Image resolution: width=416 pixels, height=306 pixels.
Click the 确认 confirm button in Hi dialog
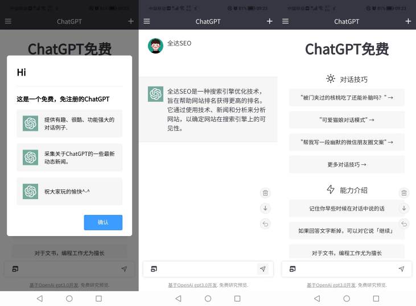tap(103, 222)
